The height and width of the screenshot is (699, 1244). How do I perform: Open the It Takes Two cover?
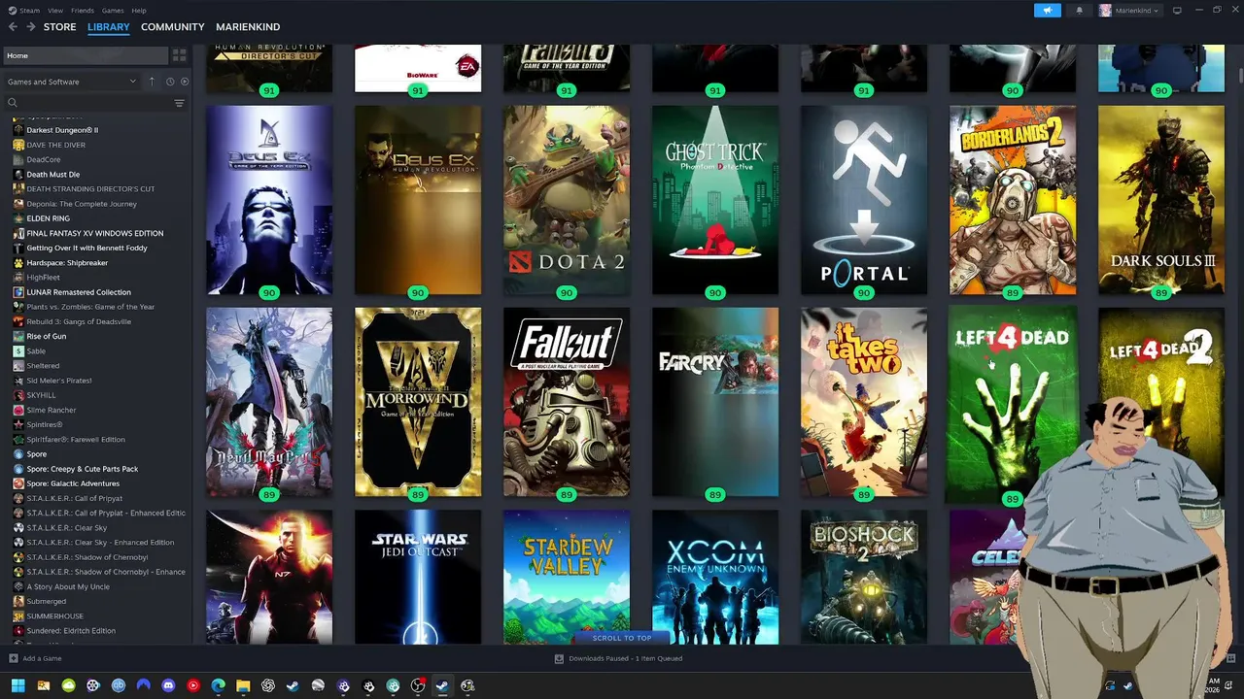click(x=864, y=402)
